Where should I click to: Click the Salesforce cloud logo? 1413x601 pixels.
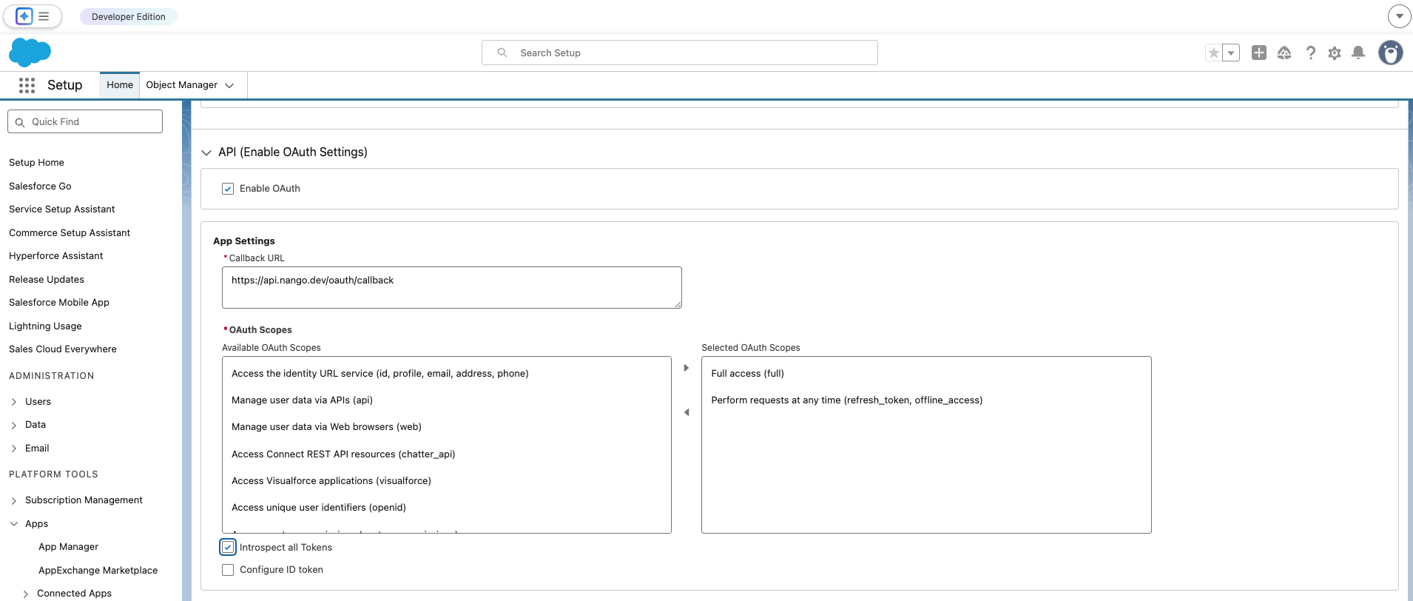tap(30, 53)
